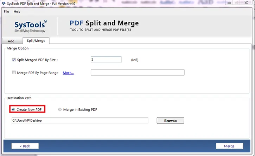Start merging with the Merge button
The image size is (255, 156).
pos(229,146)
